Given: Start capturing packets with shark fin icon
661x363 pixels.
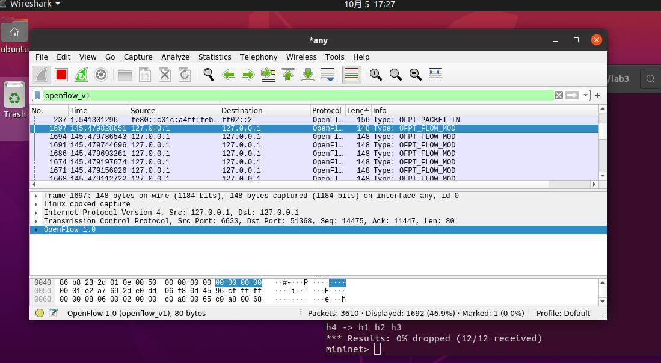Looking at the screenshot, I should [42, 75].
